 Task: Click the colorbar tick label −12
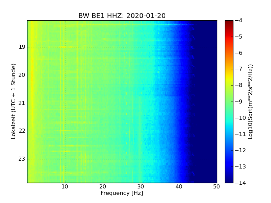(241, 150)
